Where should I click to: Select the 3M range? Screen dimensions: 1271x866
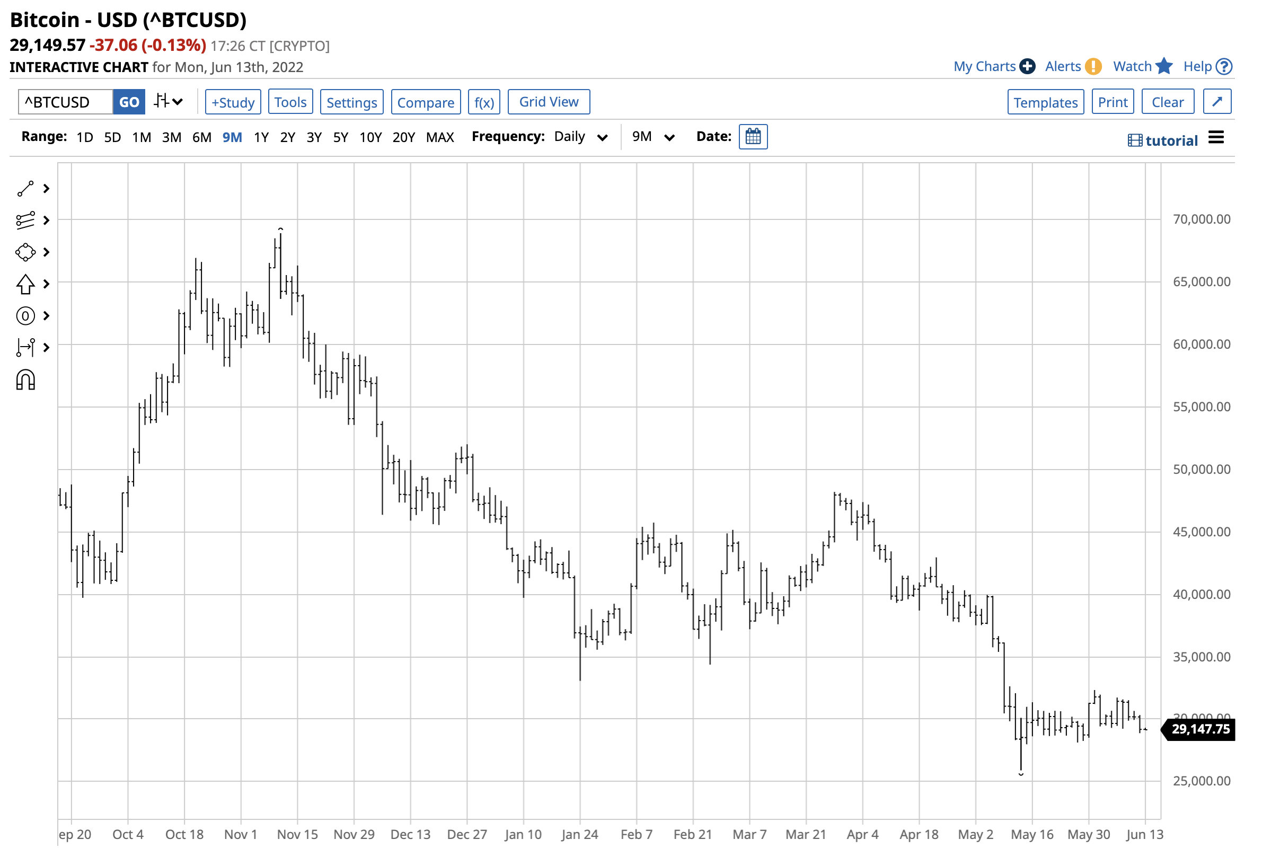172,137
